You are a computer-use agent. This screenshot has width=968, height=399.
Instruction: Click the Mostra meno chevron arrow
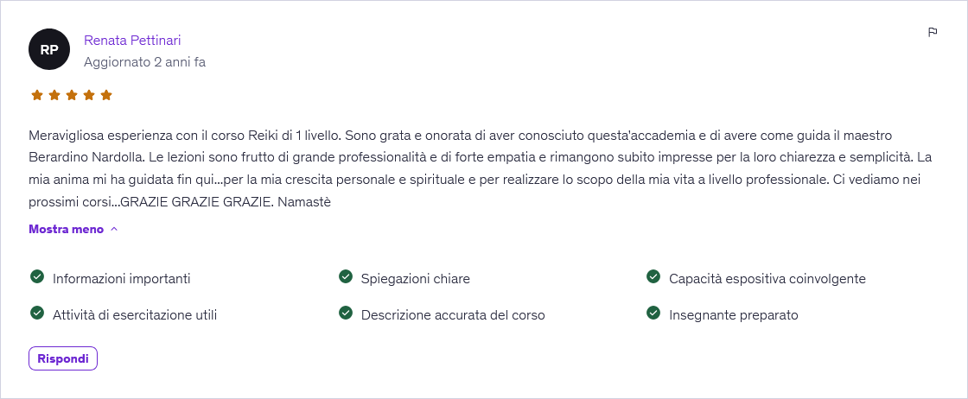pos(114,229)
